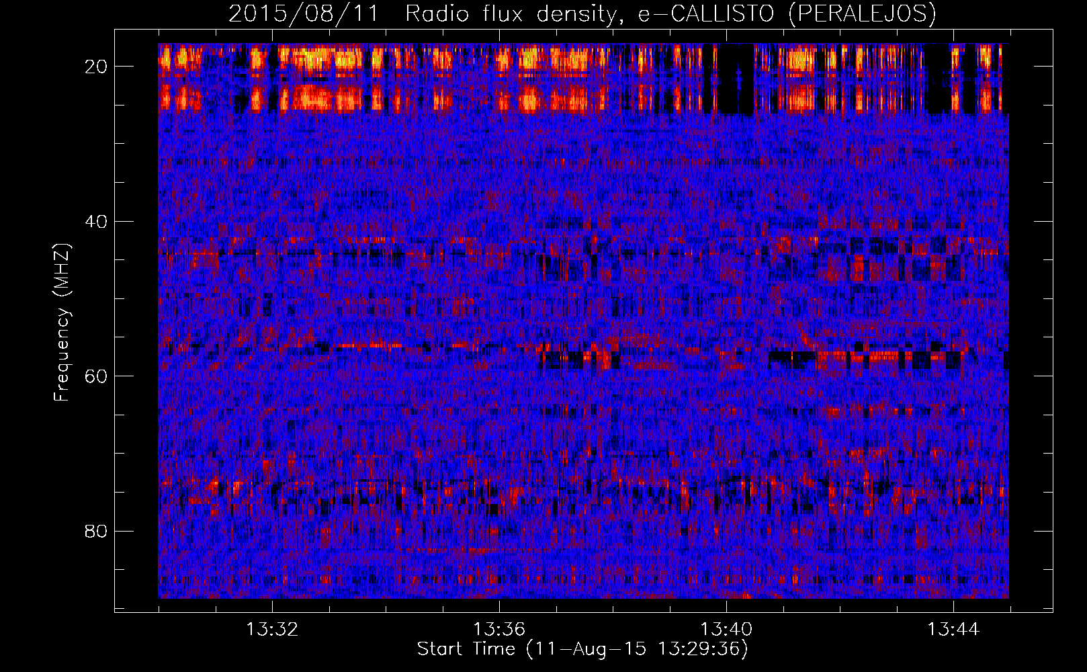Click the 13:32 time tick label
Viewport: 1087px width, 672px height.
click(x=272, y=630)
